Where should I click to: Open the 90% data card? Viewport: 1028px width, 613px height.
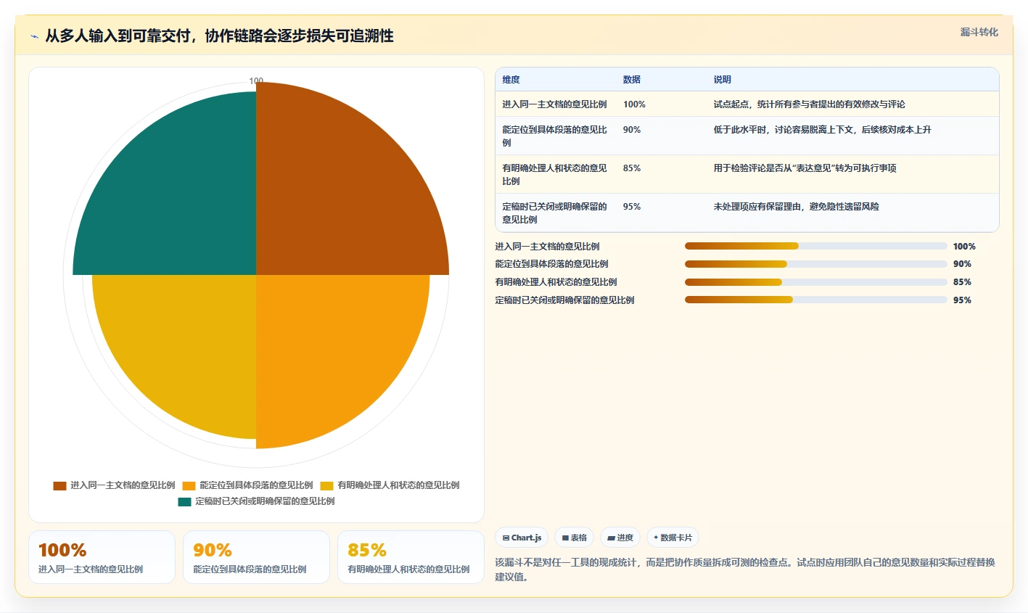coord(256,557)
